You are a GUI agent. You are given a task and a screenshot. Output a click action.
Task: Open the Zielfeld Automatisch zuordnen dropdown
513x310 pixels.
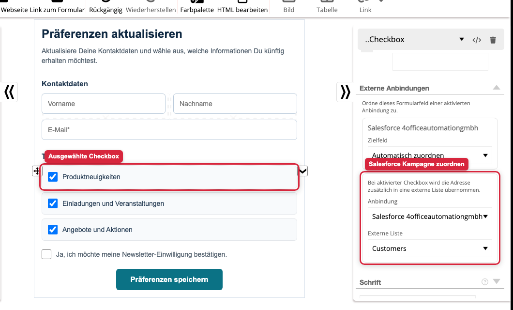tap(430, 155)
